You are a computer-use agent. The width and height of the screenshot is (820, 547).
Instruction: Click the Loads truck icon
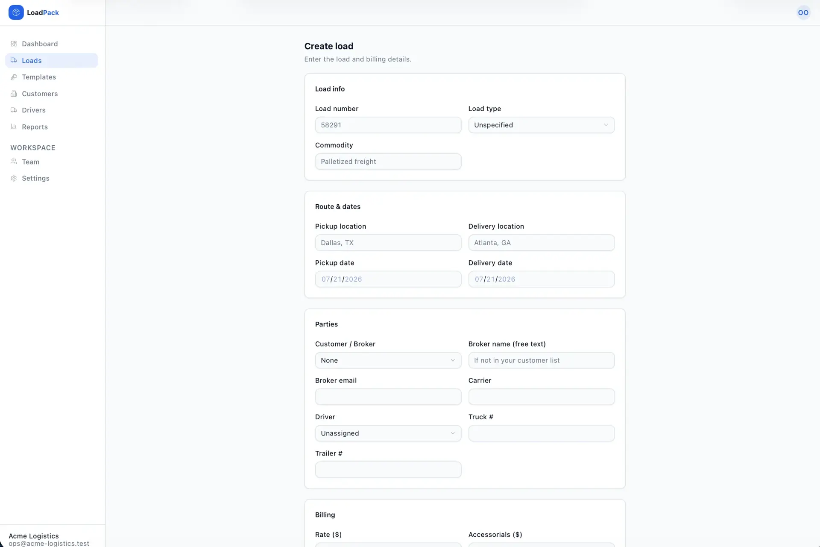tap(14, 60)
